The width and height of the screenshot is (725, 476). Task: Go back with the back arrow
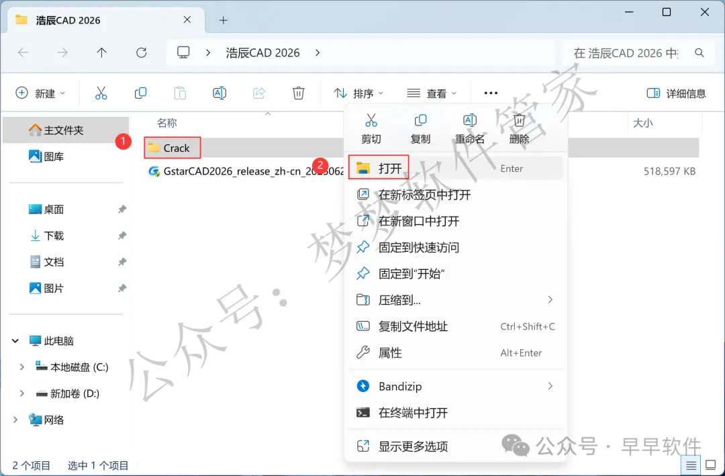[x=23, y=53]
